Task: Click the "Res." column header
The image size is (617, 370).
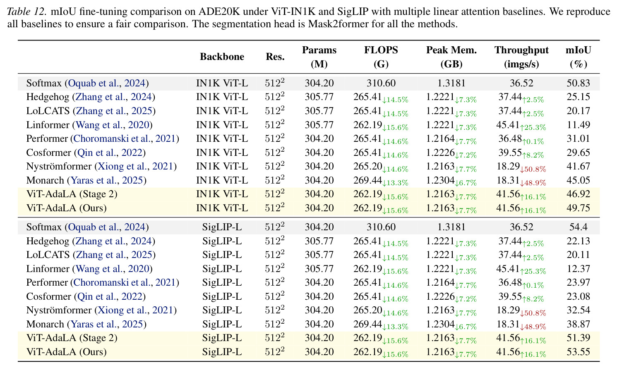Action: click(x=275, y=57)
